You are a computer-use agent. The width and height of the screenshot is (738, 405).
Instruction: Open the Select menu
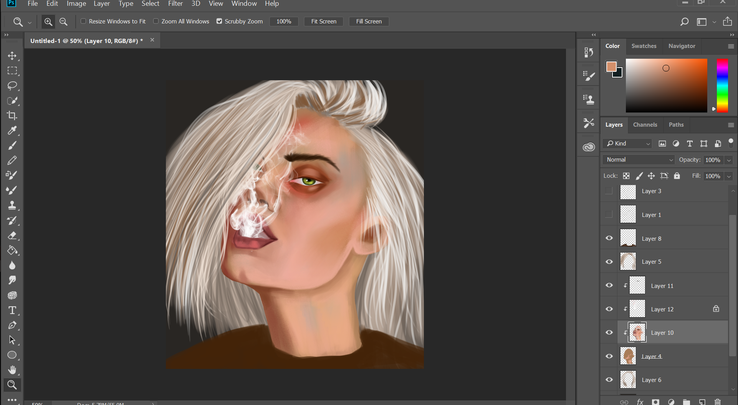(151, 3)
